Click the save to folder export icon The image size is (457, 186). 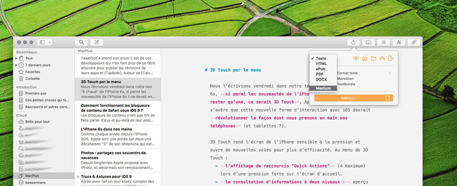pos(373,59)
